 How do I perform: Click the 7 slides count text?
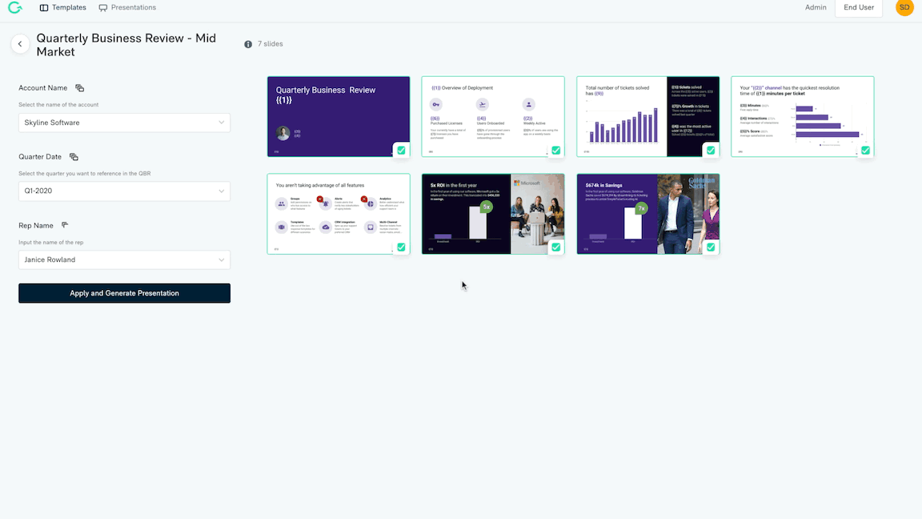point(270,44)
